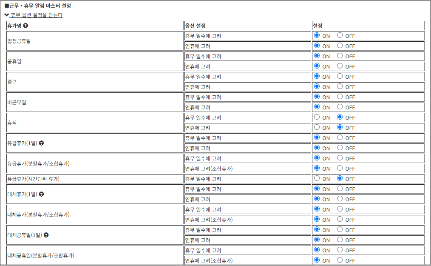The image size is (431, 266).
Task: Turn OFF 연휴에 고려(조합휴가) for 유급휴가(분할휴가/조합휴가)
Action: pyautogui.click(x=340, y=168)
